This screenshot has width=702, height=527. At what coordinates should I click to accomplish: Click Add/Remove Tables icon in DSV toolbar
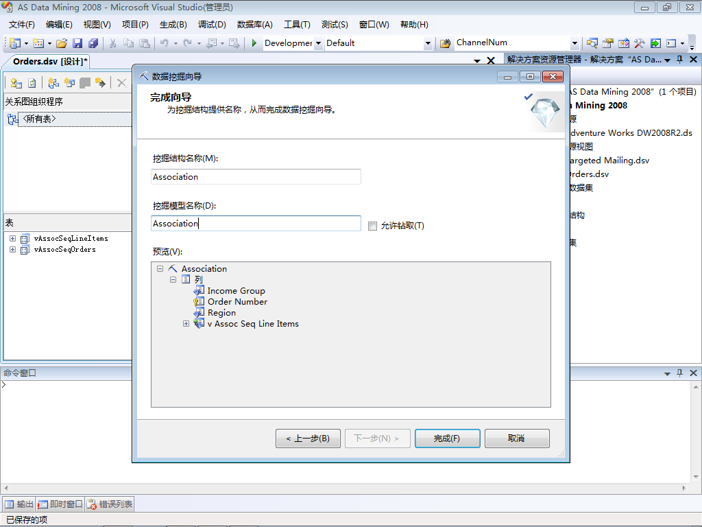(16, 83)
